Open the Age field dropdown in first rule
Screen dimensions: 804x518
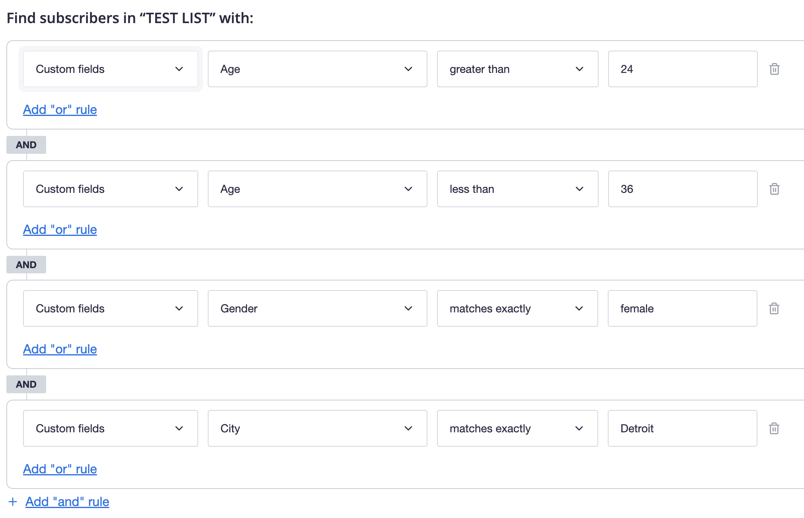point(317,69)
